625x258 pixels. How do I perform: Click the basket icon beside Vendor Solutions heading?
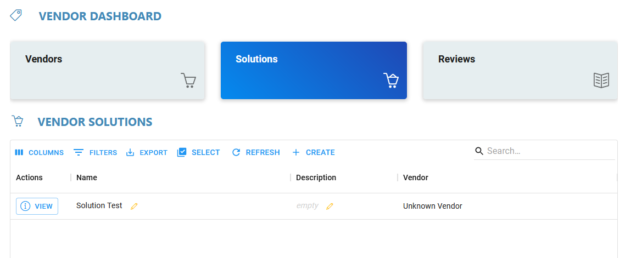click(18, 121)
